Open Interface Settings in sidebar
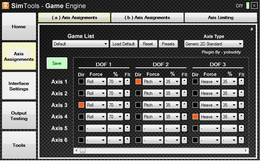 (19, 86)
